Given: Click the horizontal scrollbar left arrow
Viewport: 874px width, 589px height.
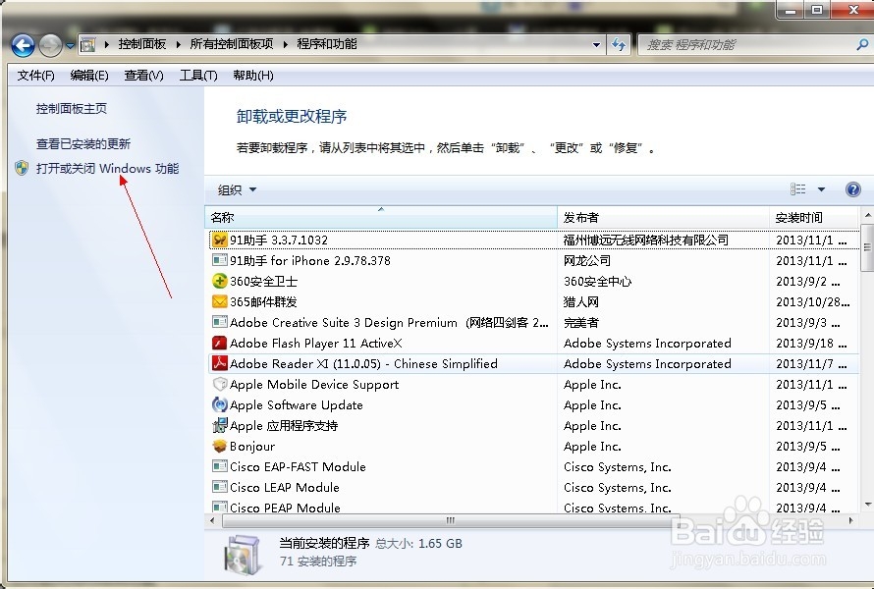Looking at the screenshot, I should (x=212, y=520).
